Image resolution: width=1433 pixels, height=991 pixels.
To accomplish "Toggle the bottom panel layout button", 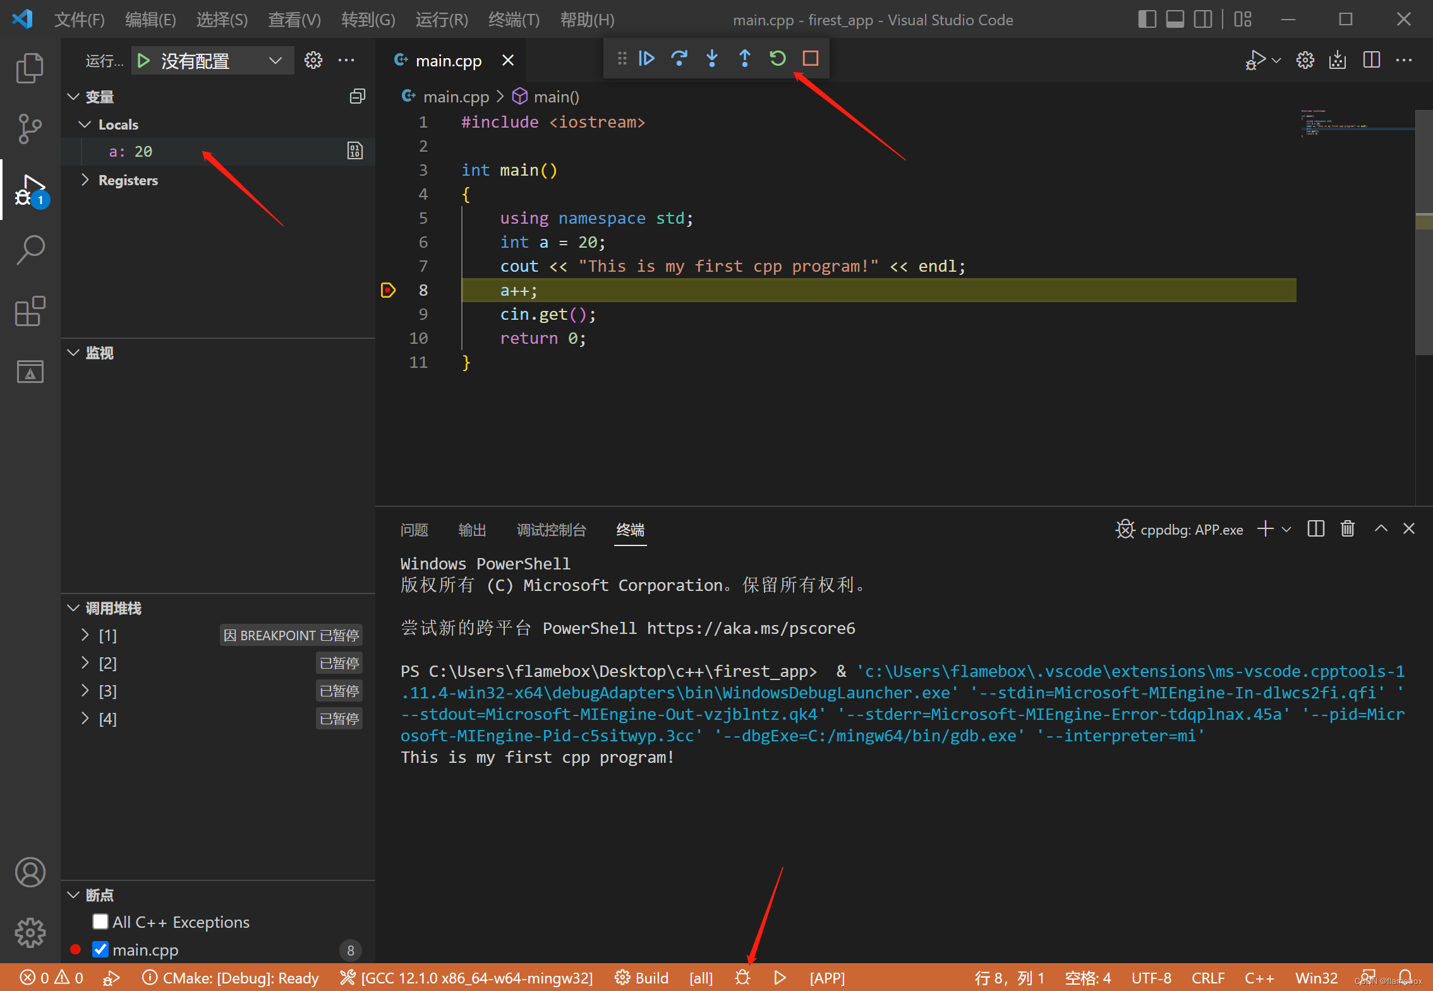I will pyautogui.click(x=1175, y=20).
